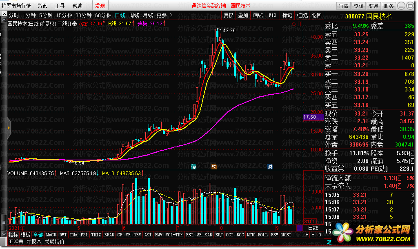Click the 财 event marker on the chart
The height and width of the screenshot is (249, 418).
coord(270,167)
